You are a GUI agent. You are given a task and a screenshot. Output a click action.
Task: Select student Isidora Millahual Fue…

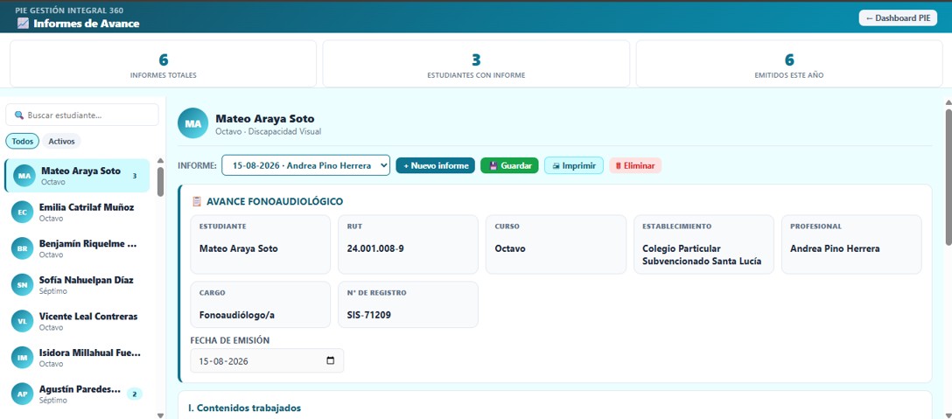pyautogui.click(x=77, y=358)
